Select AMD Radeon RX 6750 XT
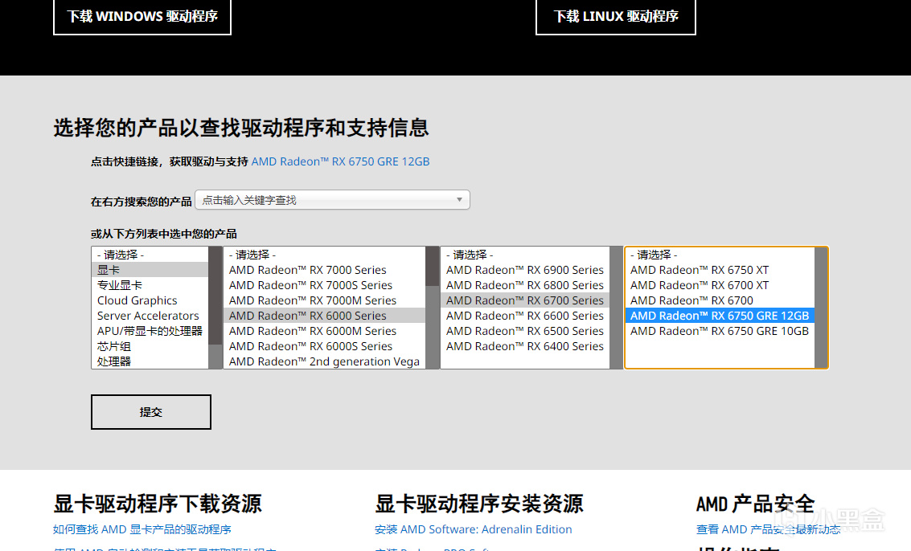 (x=720, y=270)
